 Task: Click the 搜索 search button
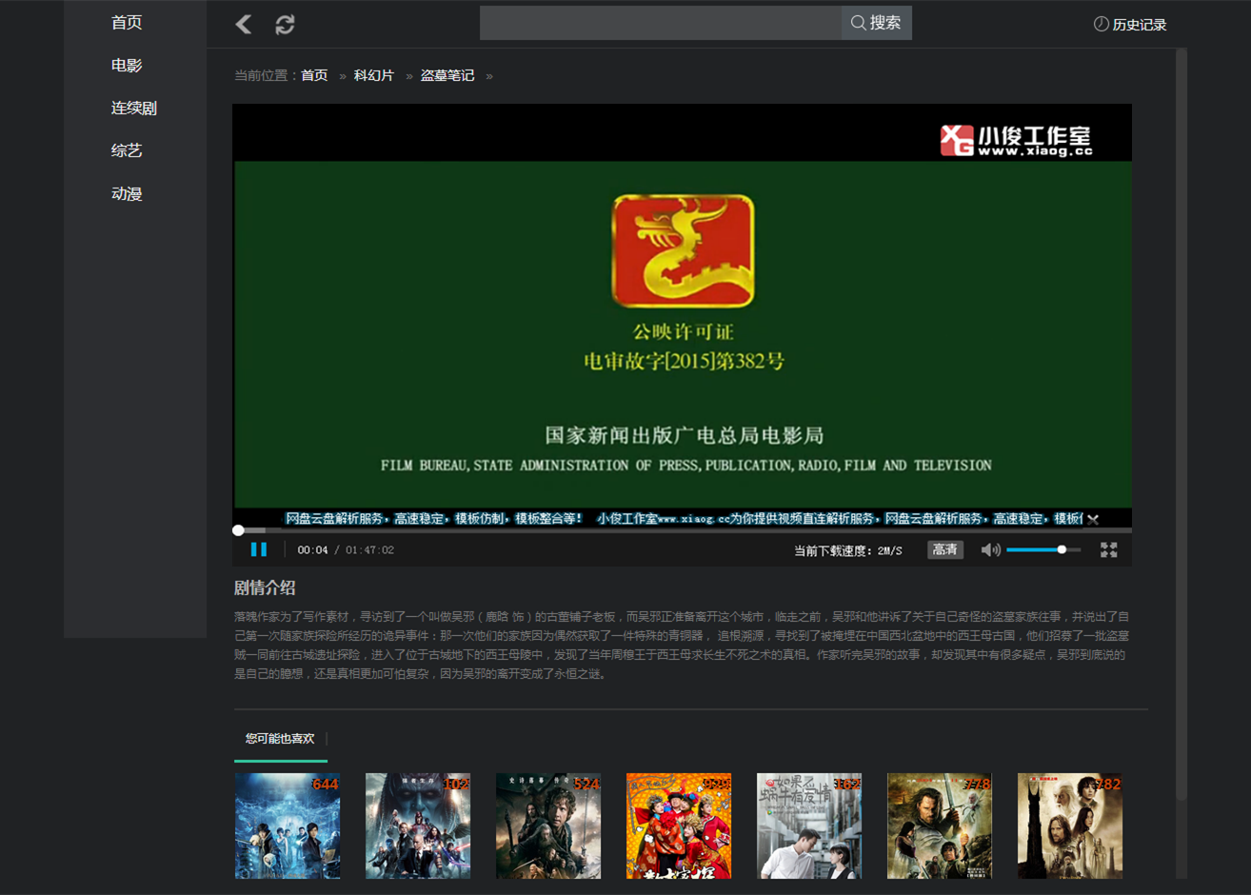tap(876, 23)
